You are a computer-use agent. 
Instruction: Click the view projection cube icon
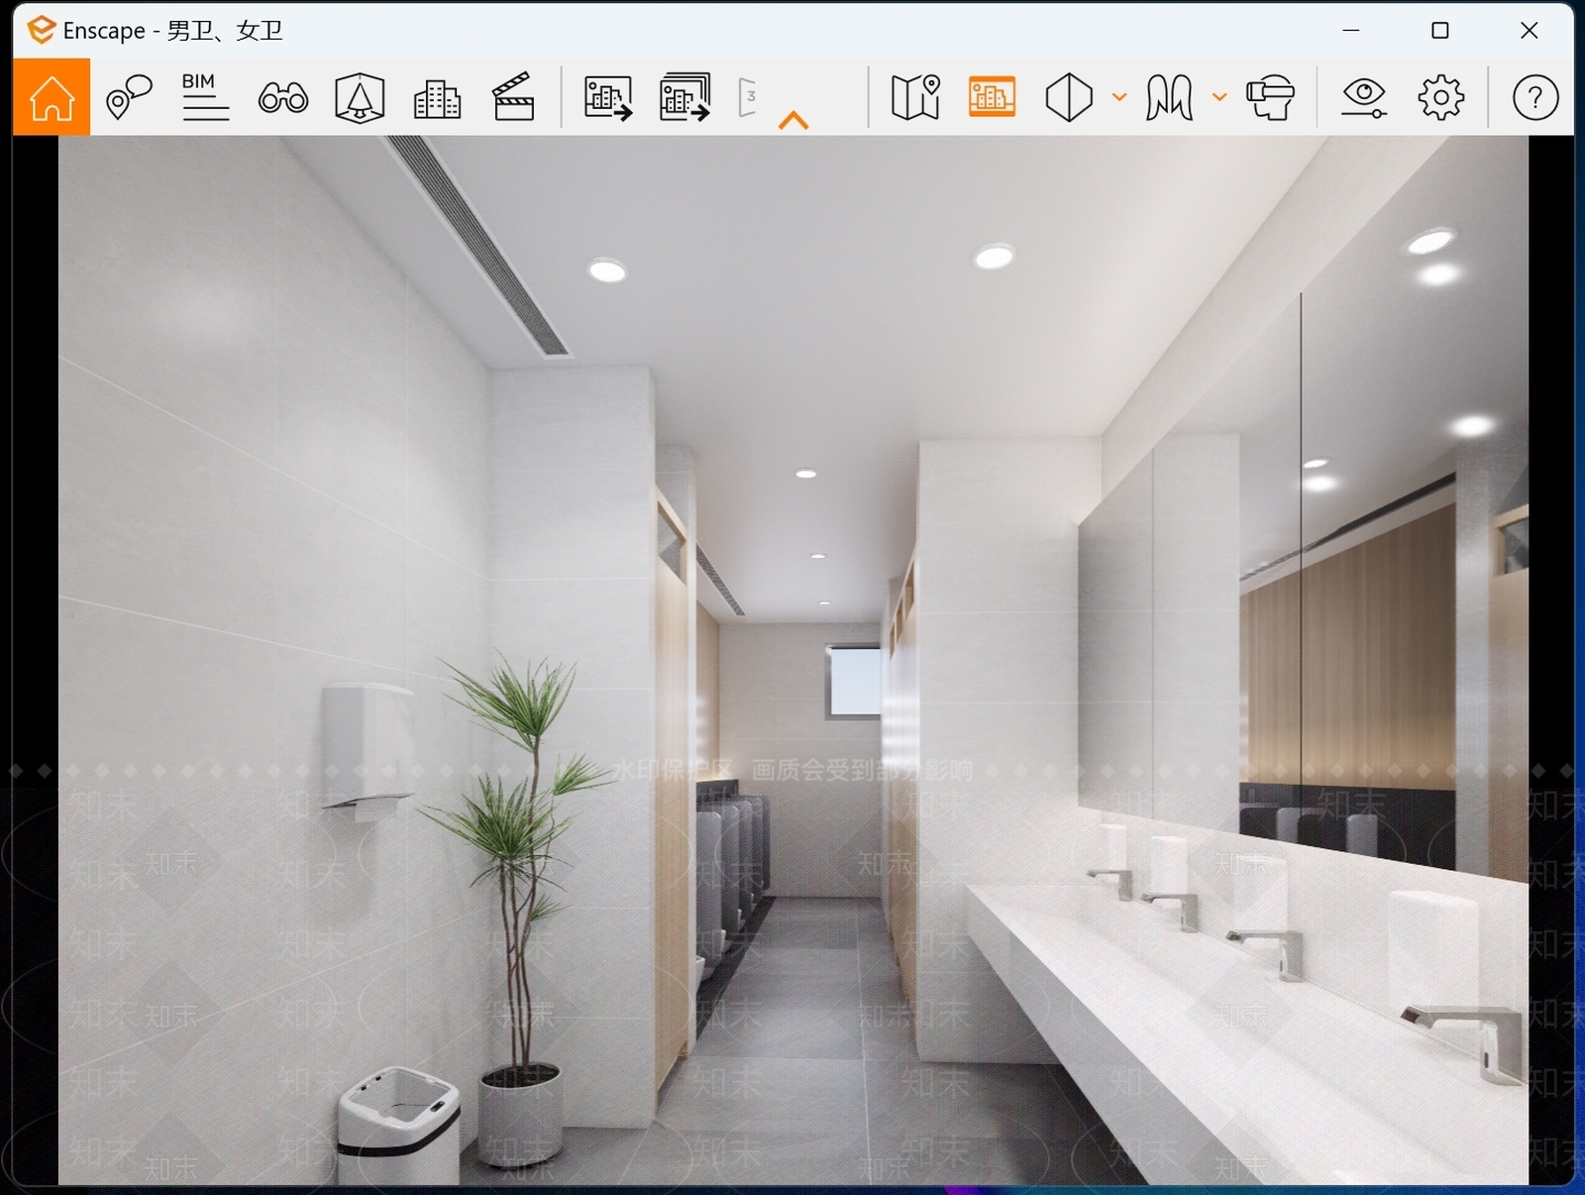1069,98
